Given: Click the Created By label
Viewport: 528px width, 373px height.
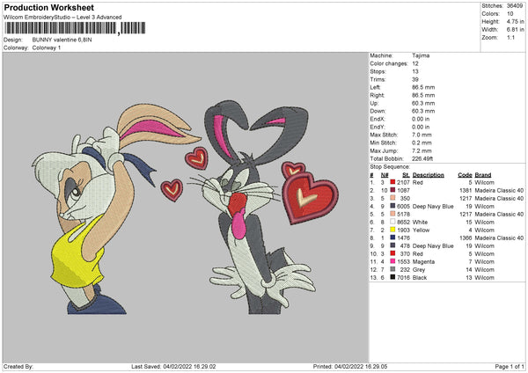Looking at the screenshot, I should click(18, 366).
